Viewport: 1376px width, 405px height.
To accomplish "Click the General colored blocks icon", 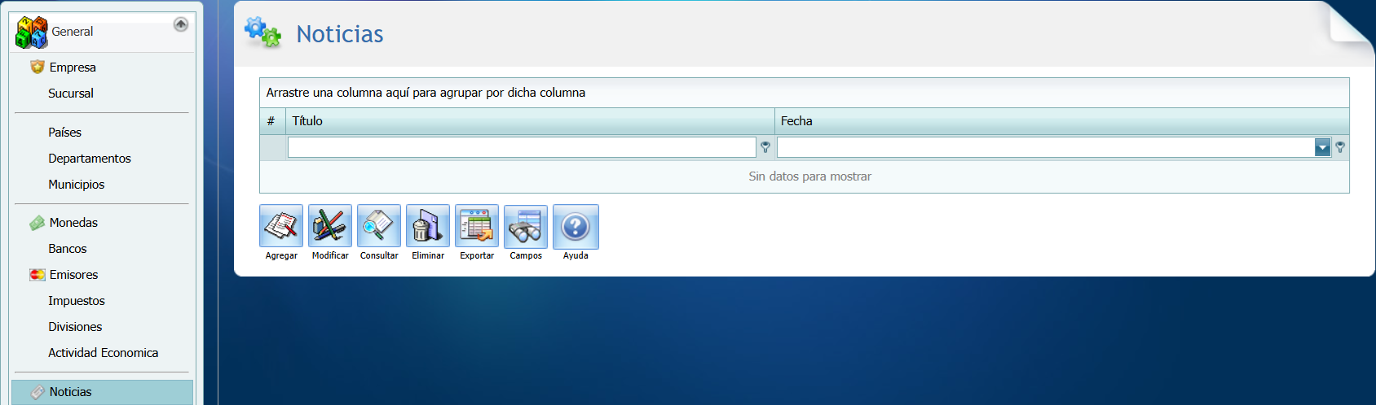I will (32, 33).
